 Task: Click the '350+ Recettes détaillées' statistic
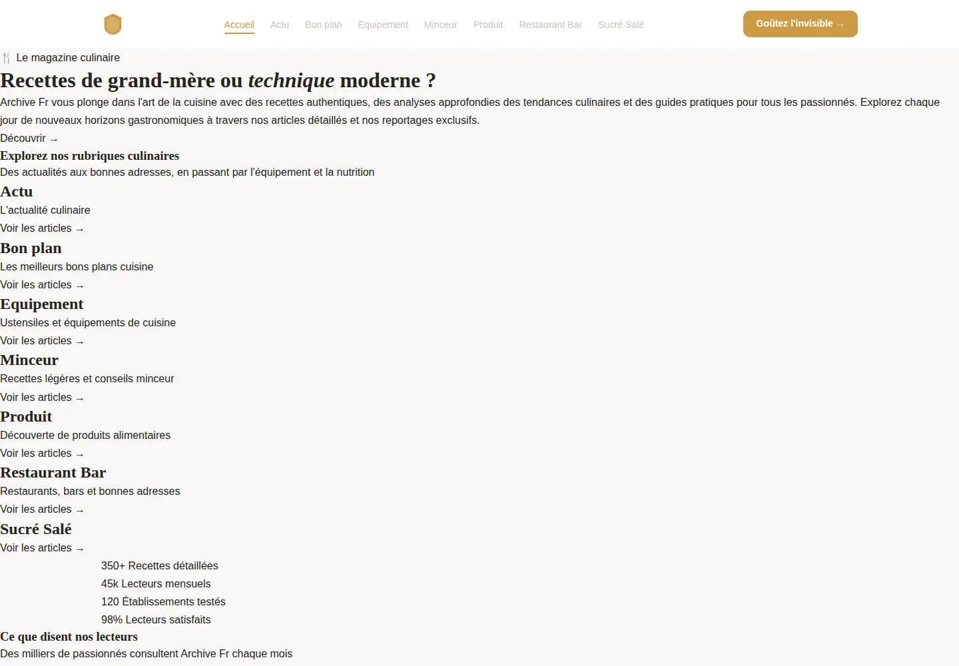[x=160, y=566]
